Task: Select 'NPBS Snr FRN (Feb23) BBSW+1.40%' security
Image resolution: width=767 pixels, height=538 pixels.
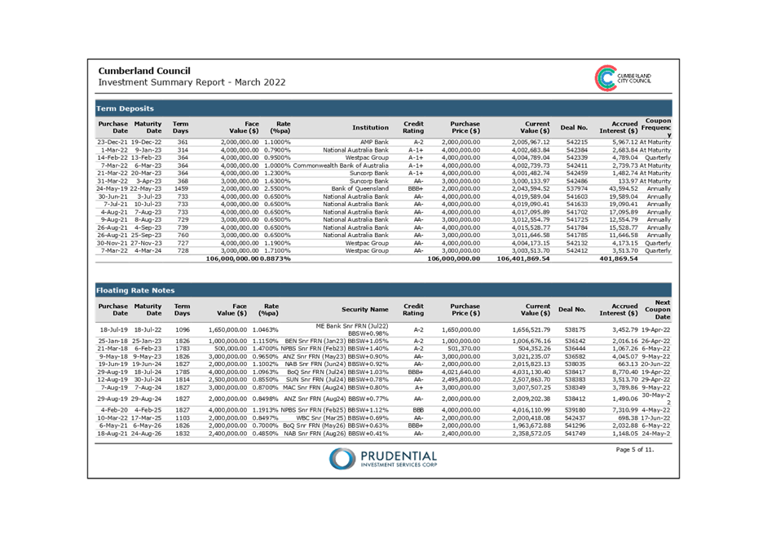Action: click(334, 349)
